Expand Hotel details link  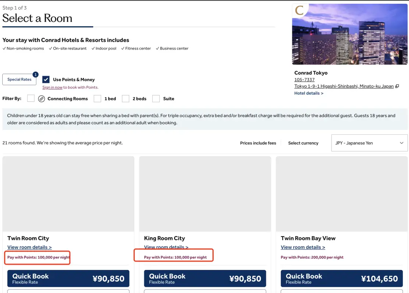click(309, 93)
